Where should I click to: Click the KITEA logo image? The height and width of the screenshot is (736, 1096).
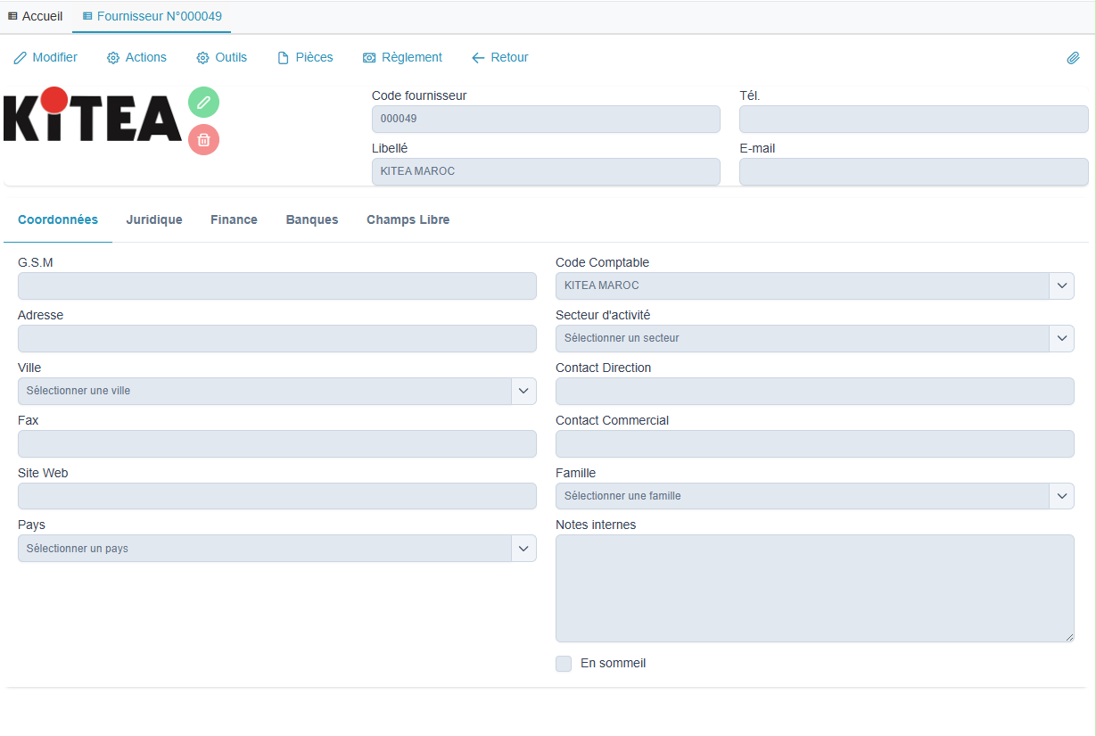92,116
